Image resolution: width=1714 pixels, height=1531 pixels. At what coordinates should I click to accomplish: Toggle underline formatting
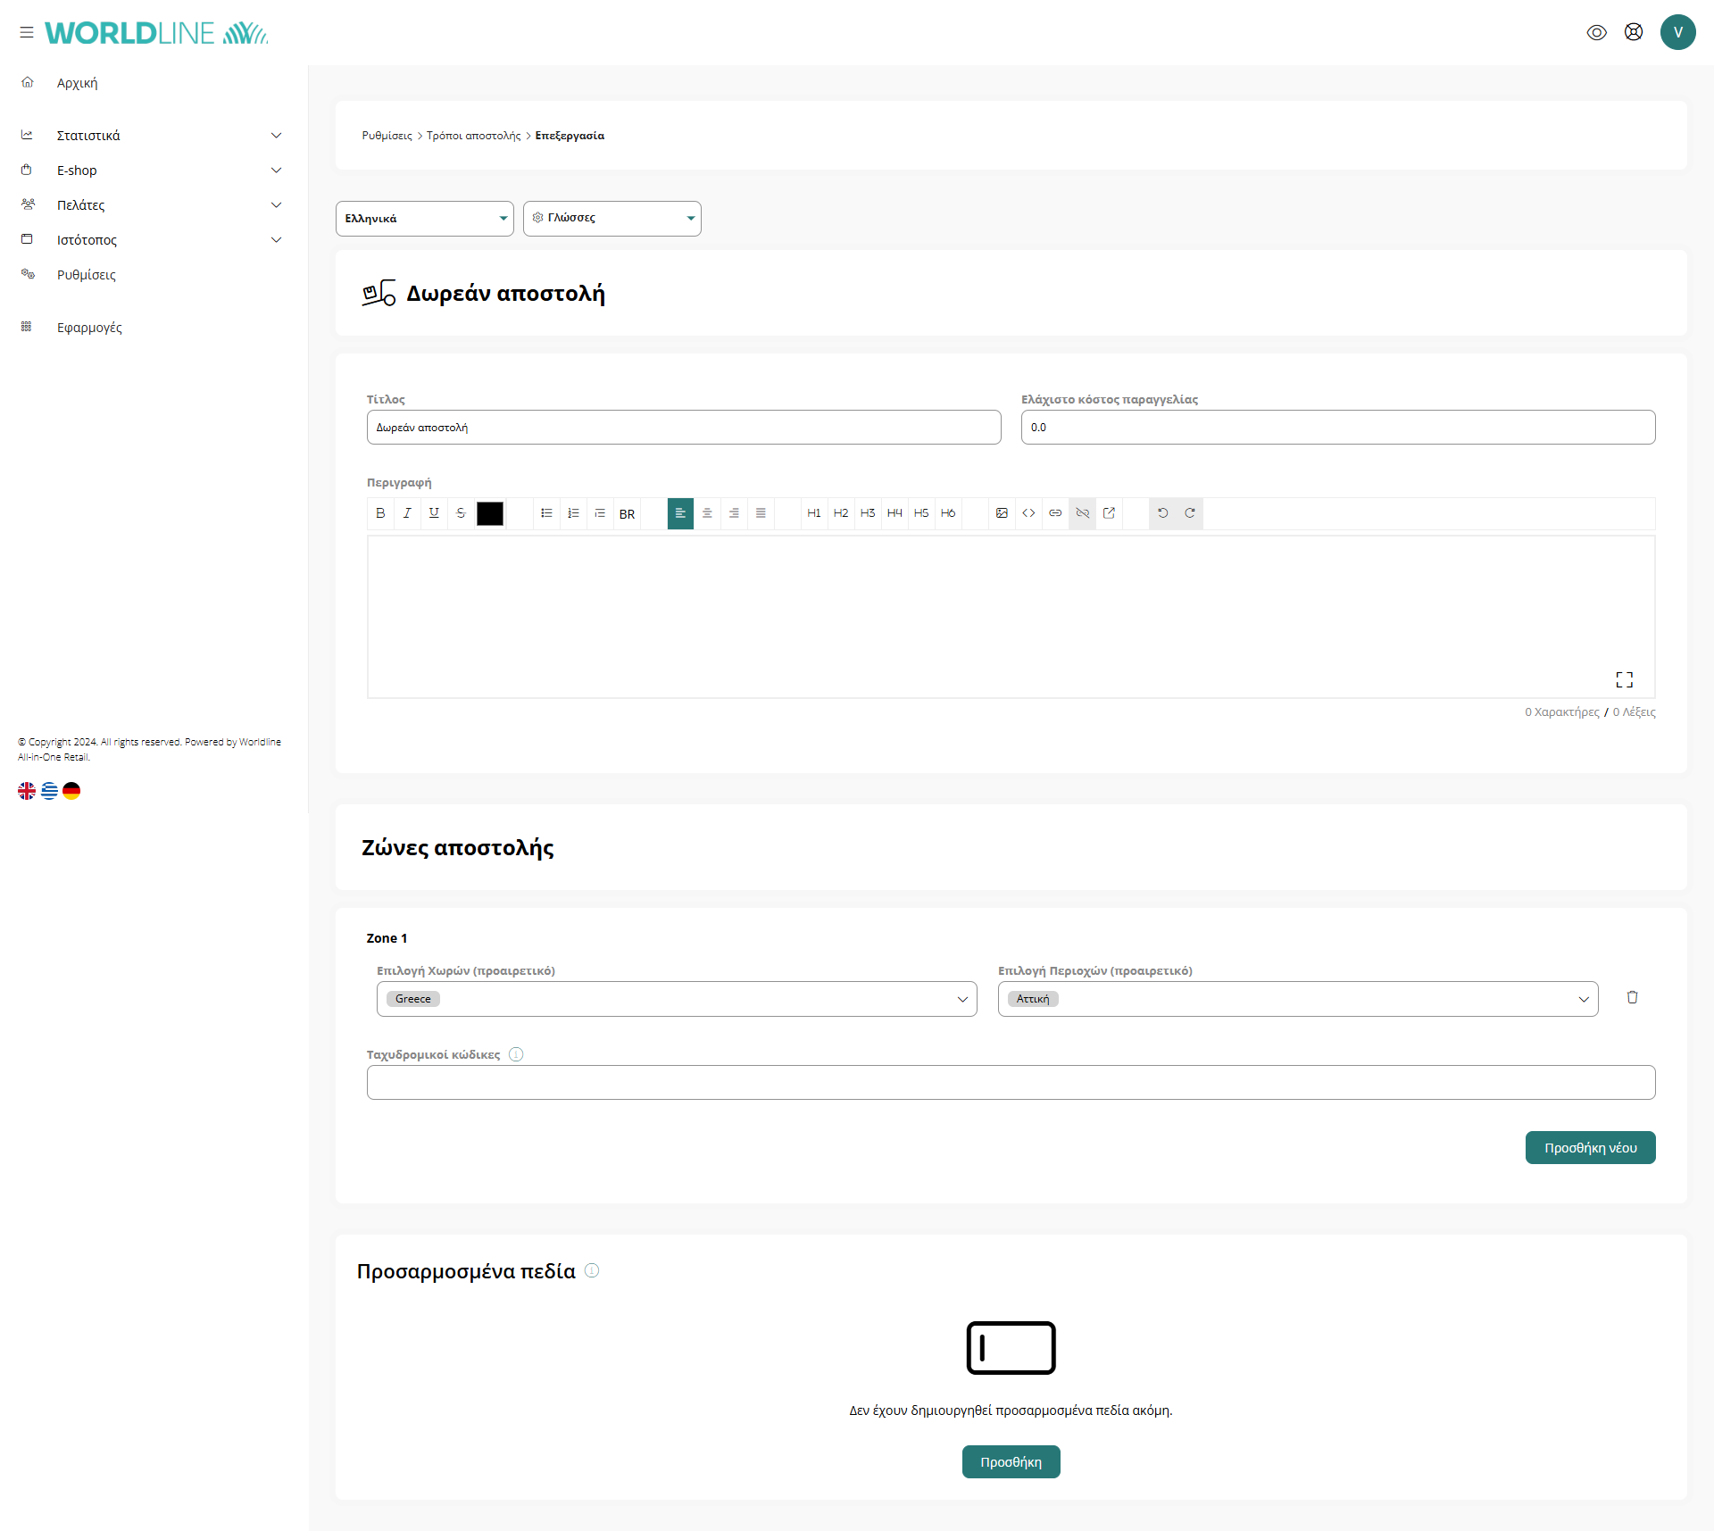click(x=434, y=513)
